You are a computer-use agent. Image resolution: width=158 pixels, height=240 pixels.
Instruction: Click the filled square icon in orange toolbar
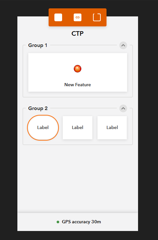click(x=58, y=17)
